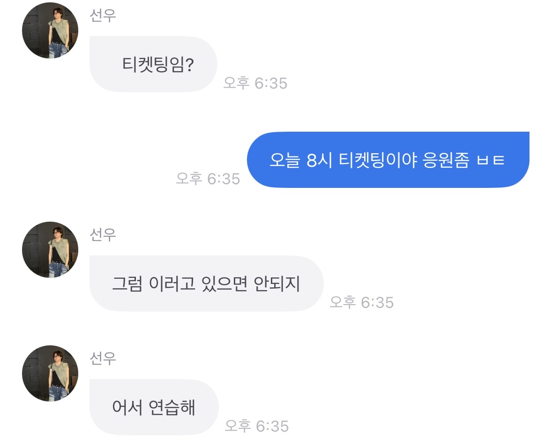Select the blue sent message bubble
Viewport: 552px width, 440px height.
(388, 160)
